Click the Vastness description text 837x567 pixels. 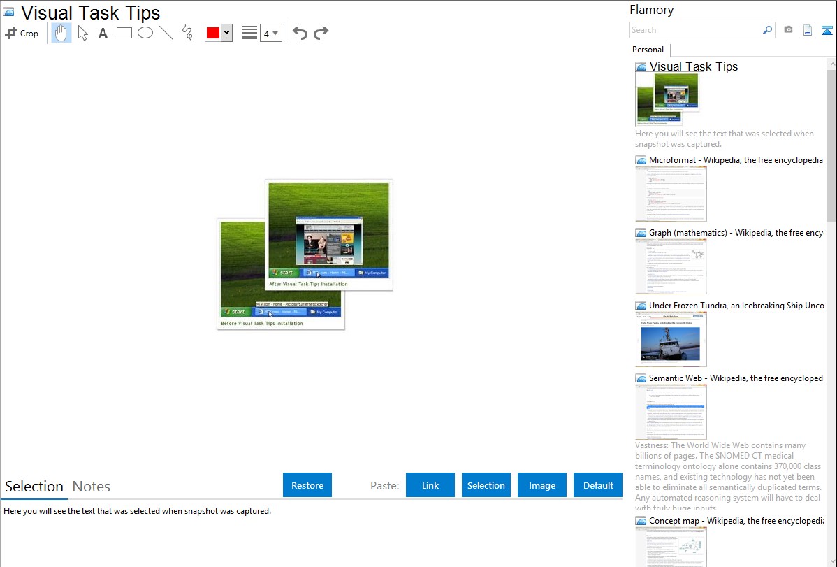pyautogui.click(x=728, y=477)
